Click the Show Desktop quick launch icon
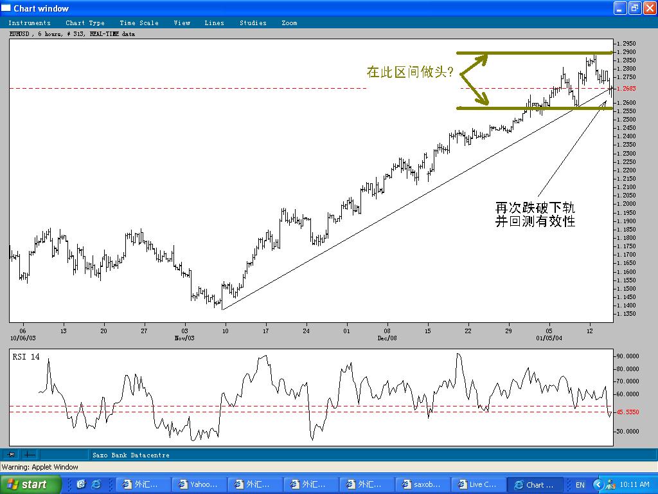The image size is (658, 494). click(81, 484)
